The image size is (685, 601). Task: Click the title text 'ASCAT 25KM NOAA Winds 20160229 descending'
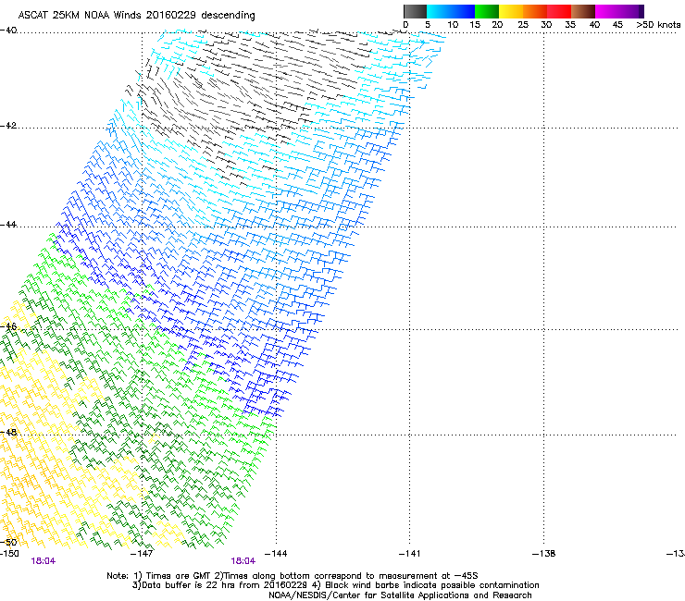(x=136, y=15)
